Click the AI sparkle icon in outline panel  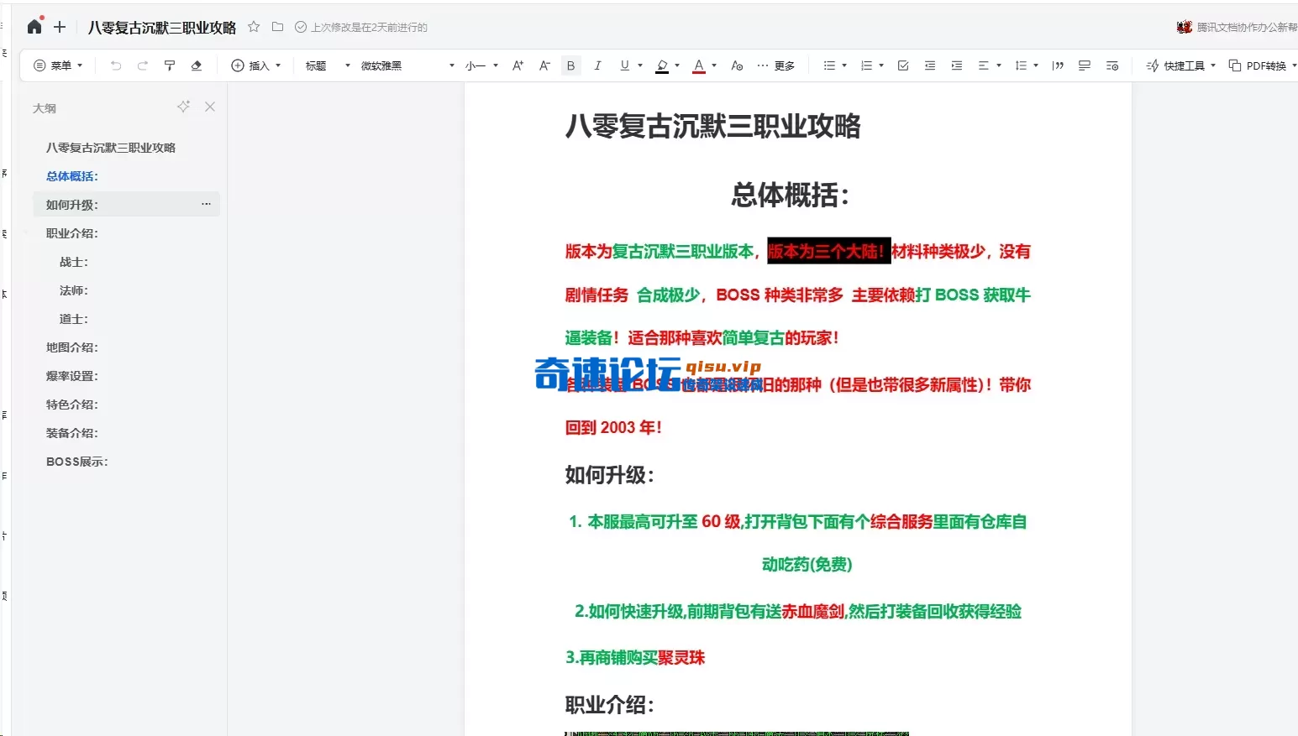point(183,107)
